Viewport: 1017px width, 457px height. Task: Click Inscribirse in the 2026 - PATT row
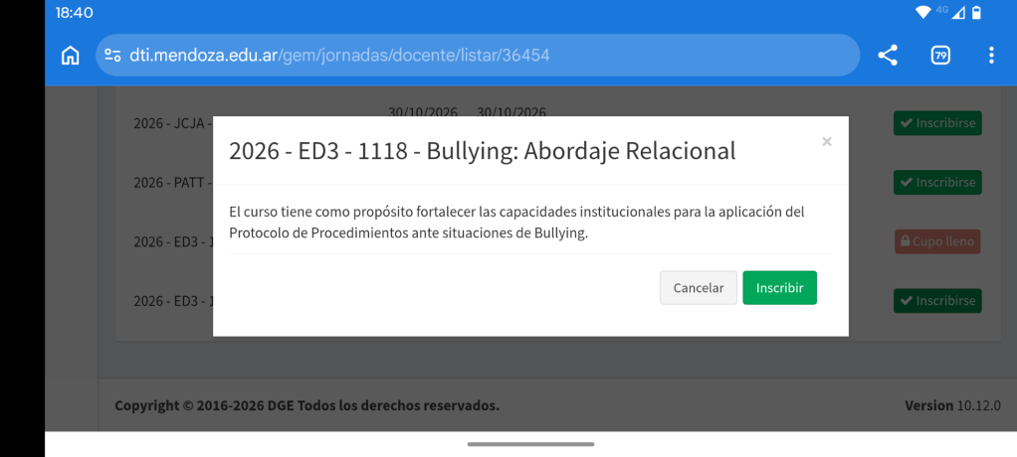click(x=936, y=183)
